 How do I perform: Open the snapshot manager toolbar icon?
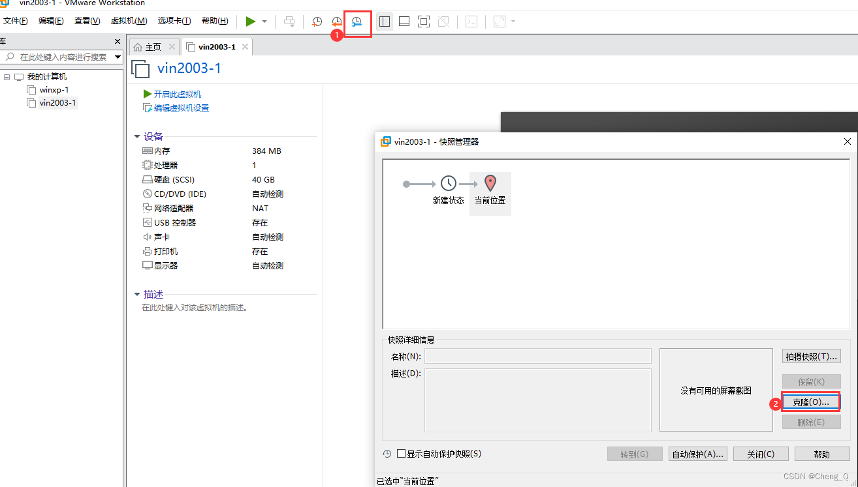pos(357,22)
